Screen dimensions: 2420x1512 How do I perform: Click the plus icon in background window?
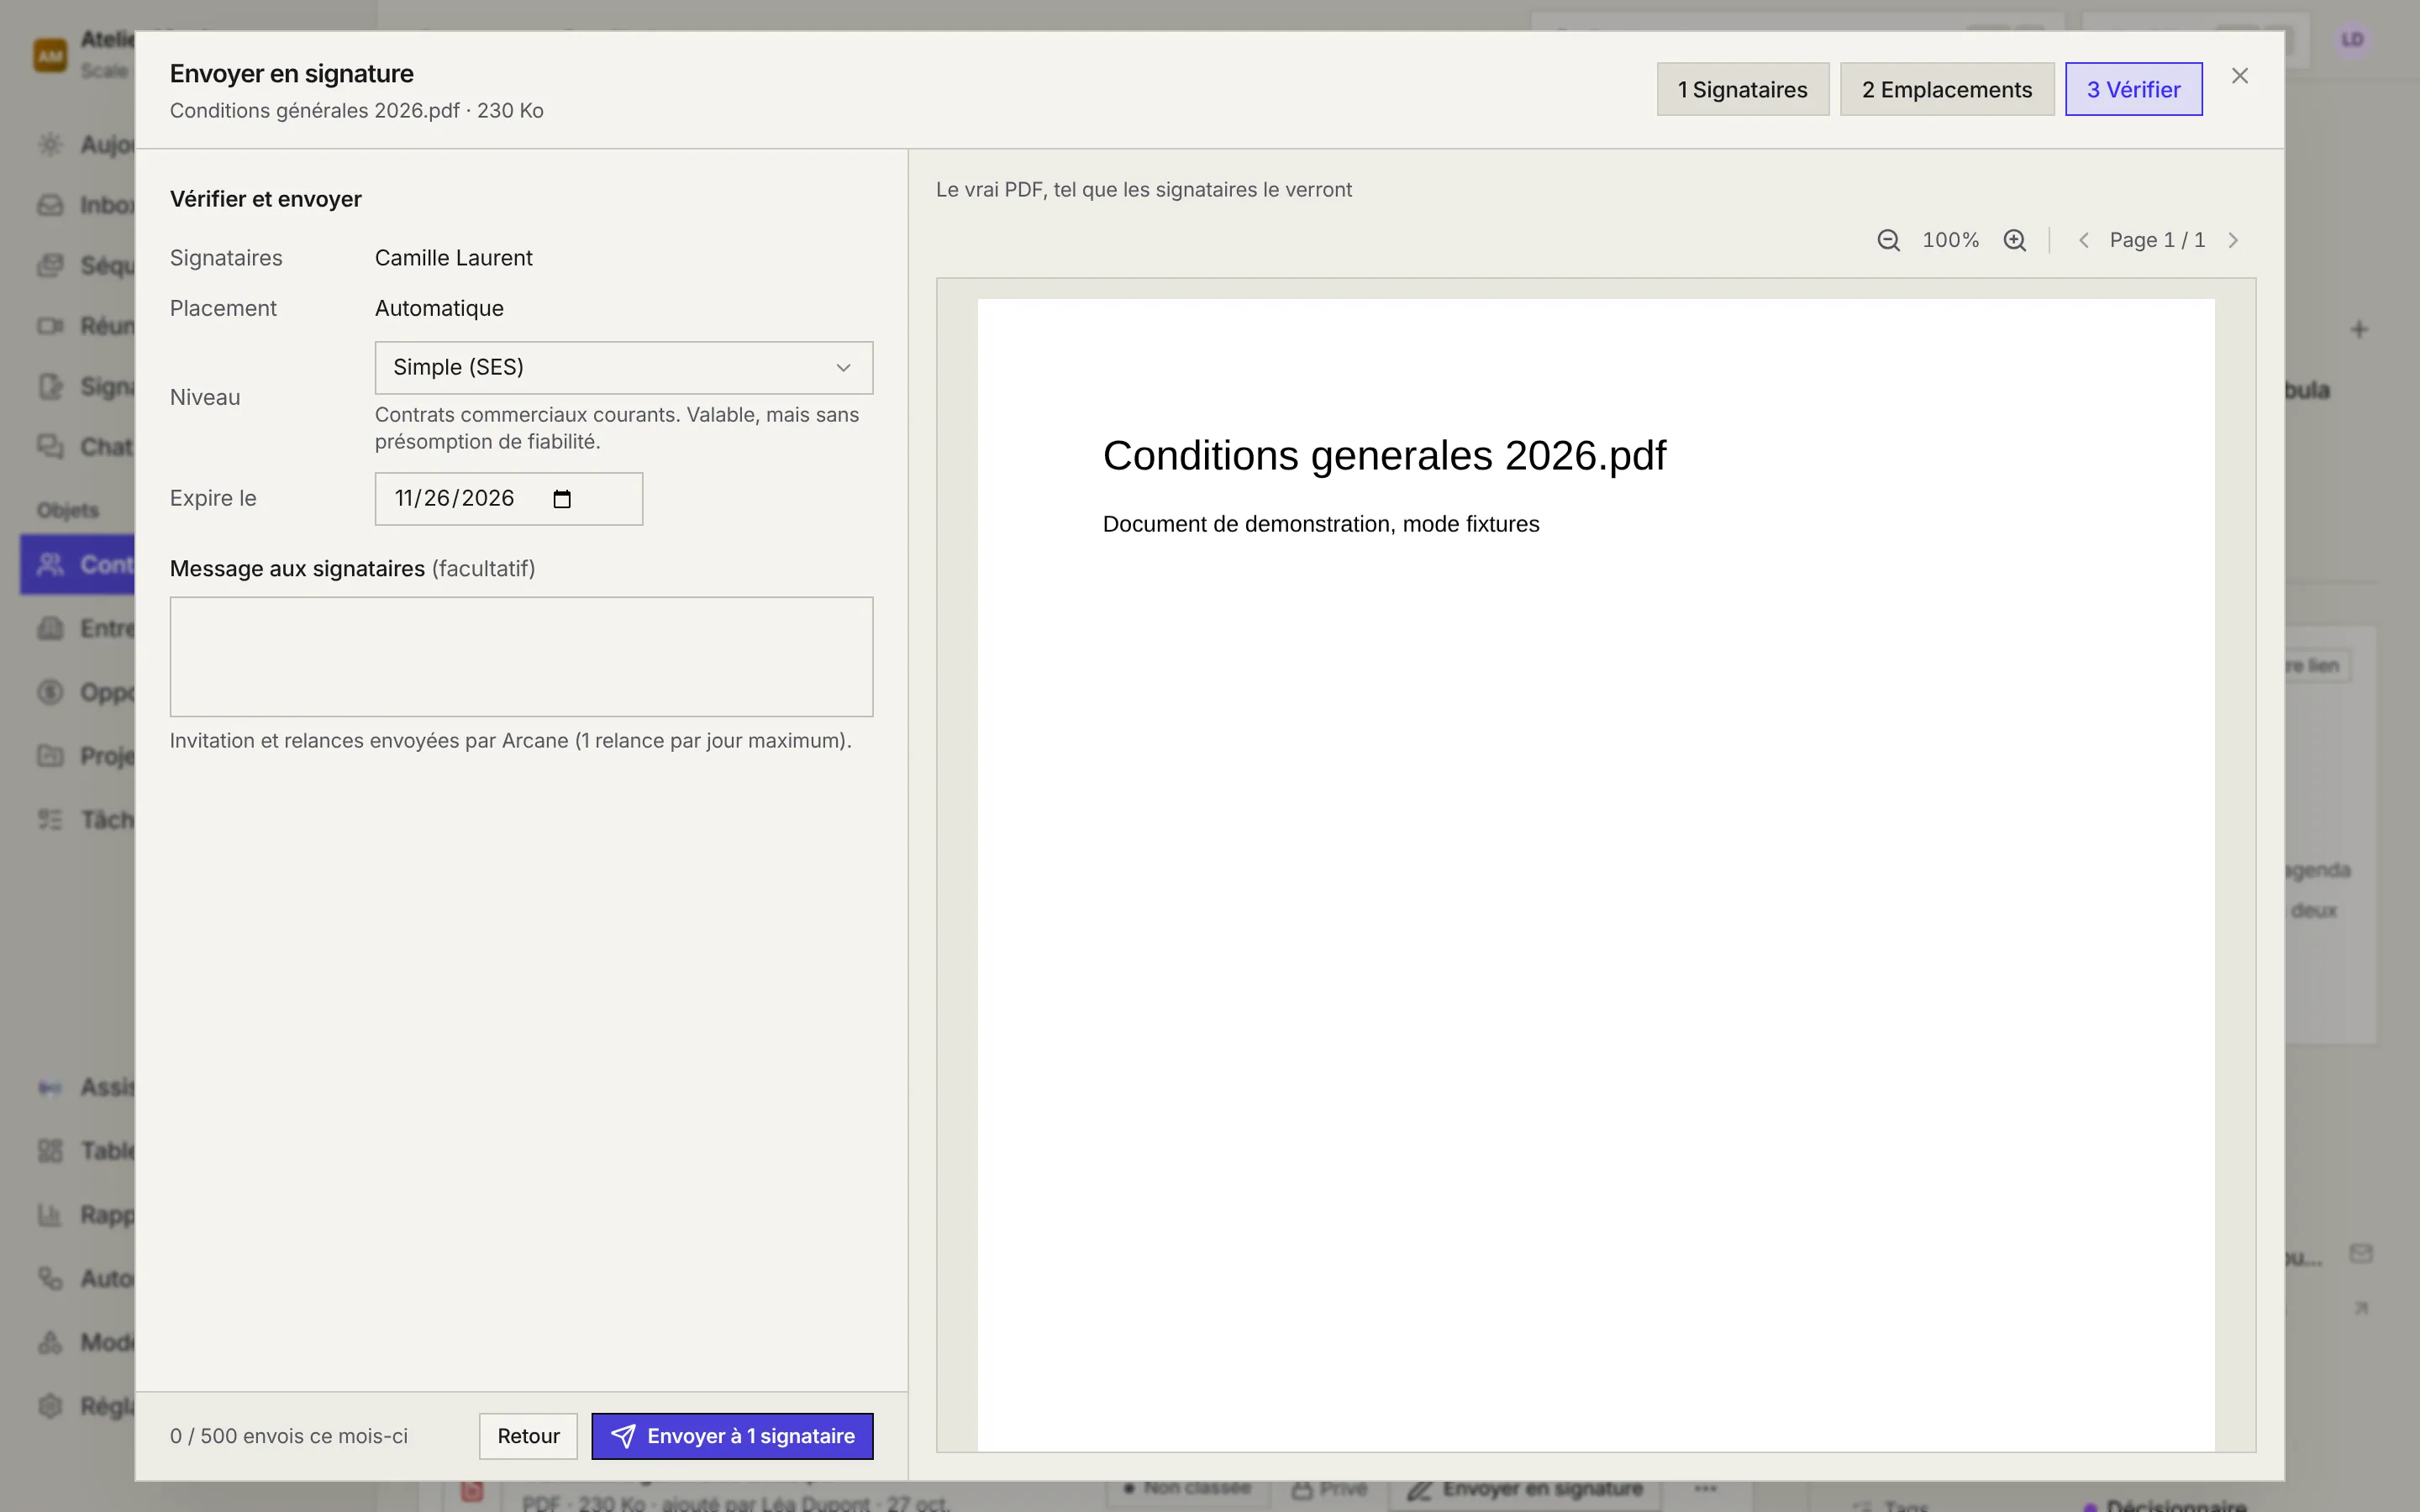tap(2359, 329)
